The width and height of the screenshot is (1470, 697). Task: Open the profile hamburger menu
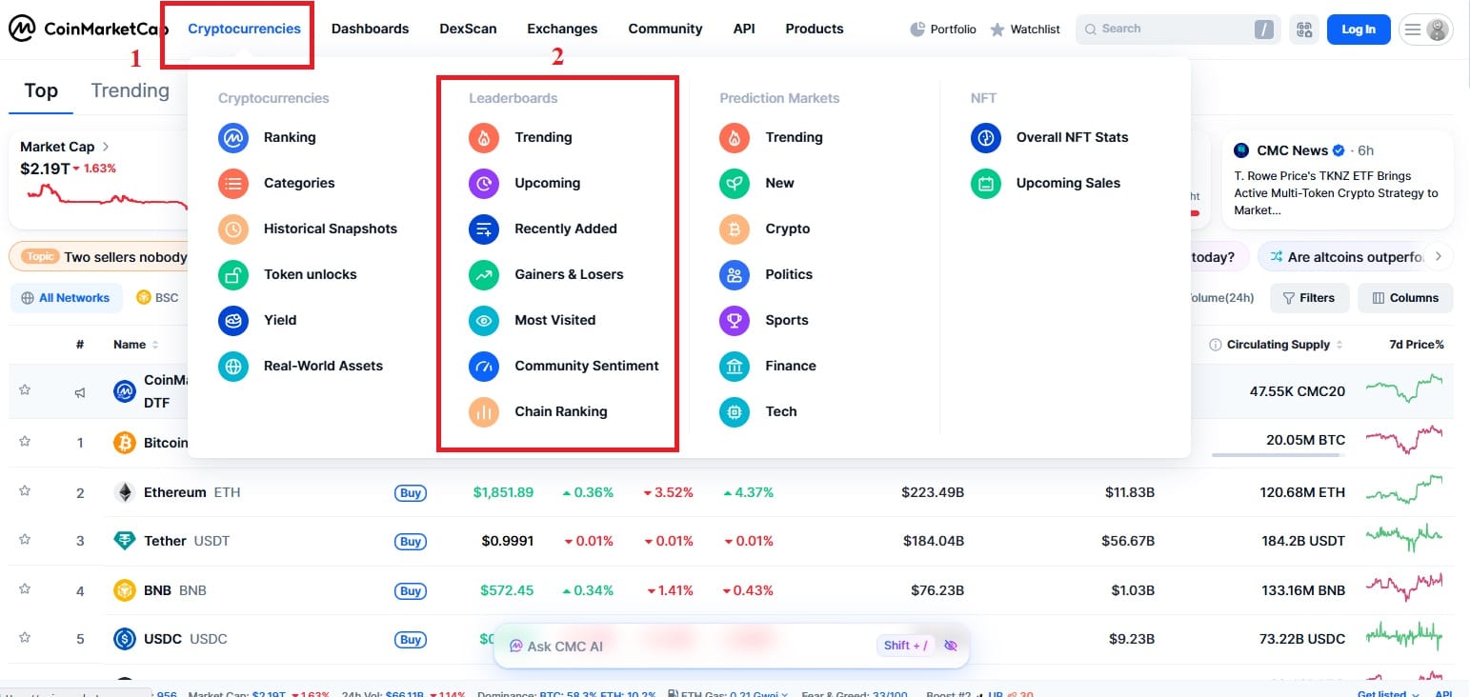coord(1426,30)
